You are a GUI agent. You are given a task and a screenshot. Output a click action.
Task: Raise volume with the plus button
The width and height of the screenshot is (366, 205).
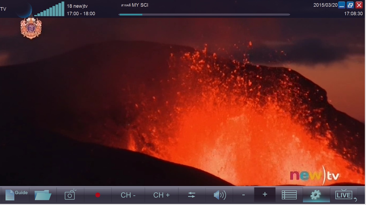(x=265, y=194)
